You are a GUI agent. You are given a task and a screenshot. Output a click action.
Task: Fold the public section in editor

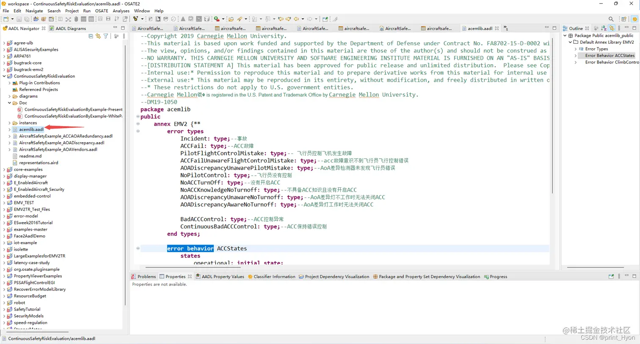point(138,116)
